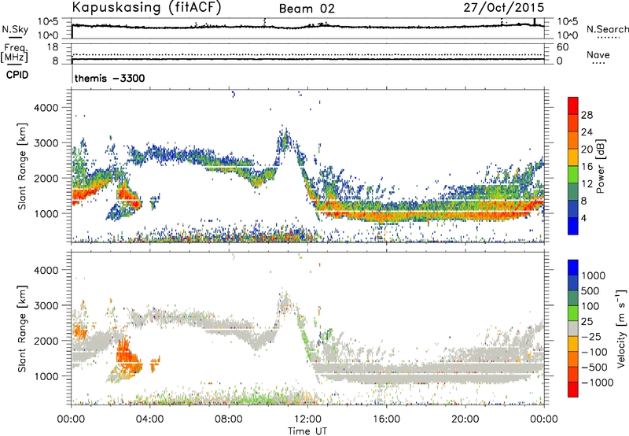Click the 'CPID' label

click(x=17, y=75)
